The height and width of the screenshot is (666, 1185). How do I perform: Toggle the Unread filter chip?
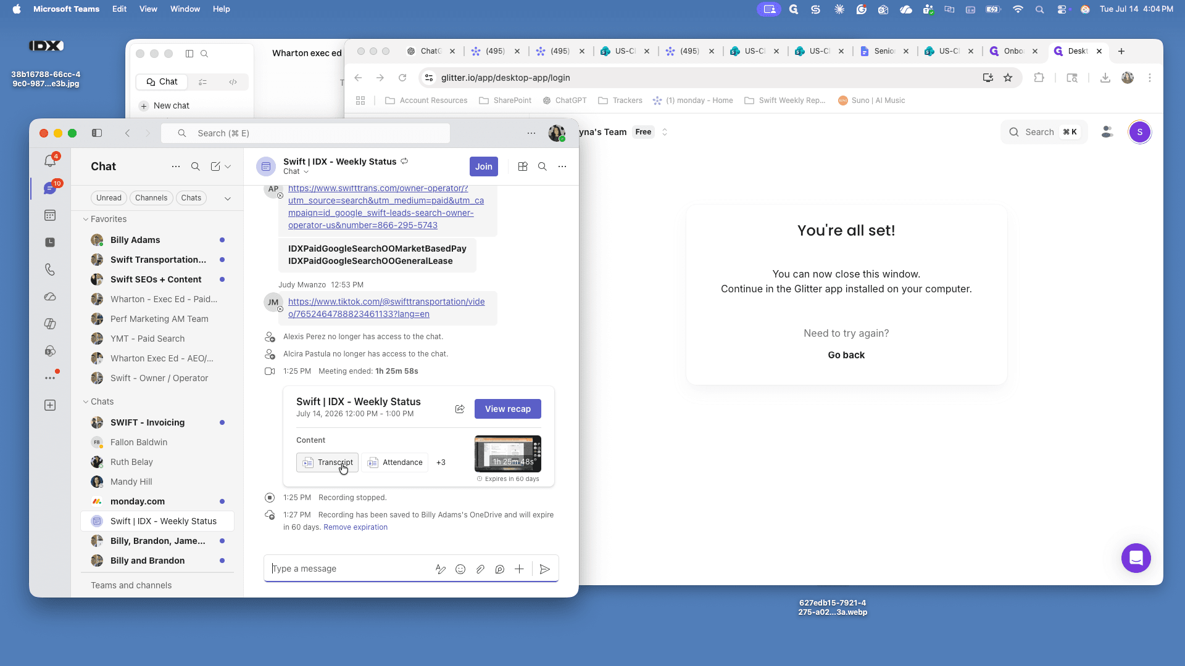[109, 198]
